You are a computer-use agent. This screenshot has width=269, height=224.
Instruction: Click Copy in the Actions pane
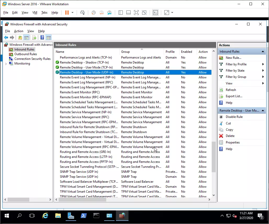(229, 130)
